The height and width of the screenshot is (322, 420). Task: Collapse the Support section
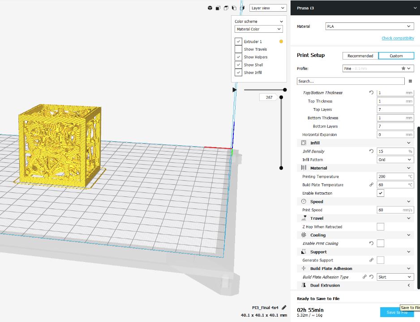409,252
